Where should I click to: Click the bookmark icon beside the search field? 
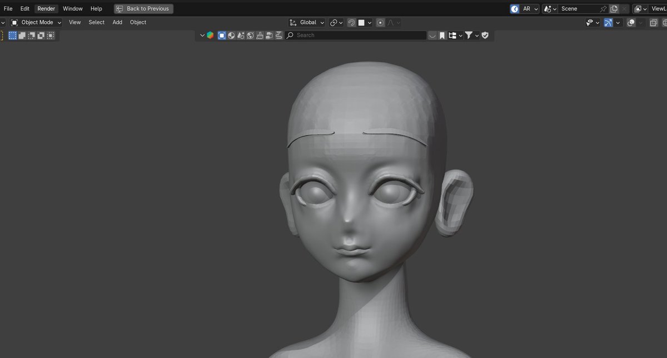tap(441, 35)
